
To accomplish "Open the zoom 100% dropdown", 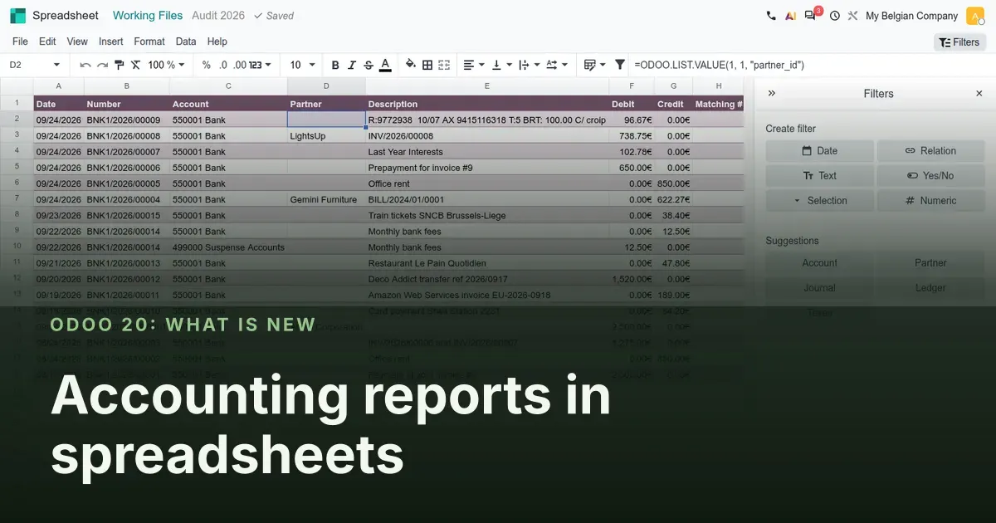I will [167, 65].
